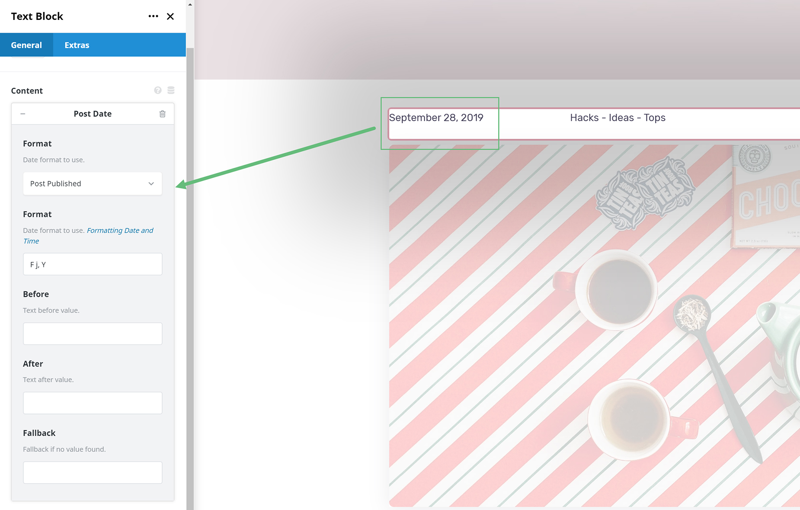Click the scrollbar up arrow
The height and width of the screenshot is (510, 800).
(x=190, y=4)
